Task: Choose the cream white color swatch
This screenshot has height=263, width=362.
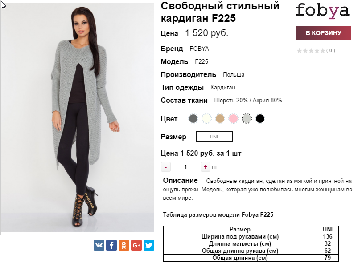Action: (206, 119)
